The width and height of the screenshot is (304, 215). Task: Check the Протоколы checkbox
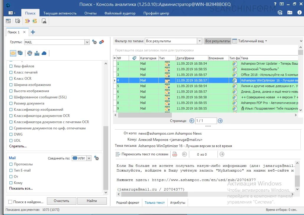[11, 164]
